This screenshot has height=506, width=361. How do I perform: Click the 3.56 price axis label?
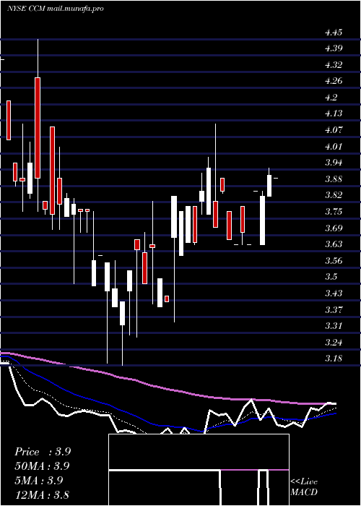[334, 260]
